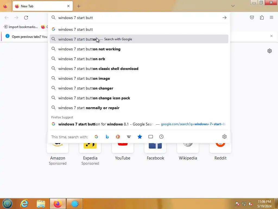
Task: Search this time with Bing icon
Action: point(107,137)
